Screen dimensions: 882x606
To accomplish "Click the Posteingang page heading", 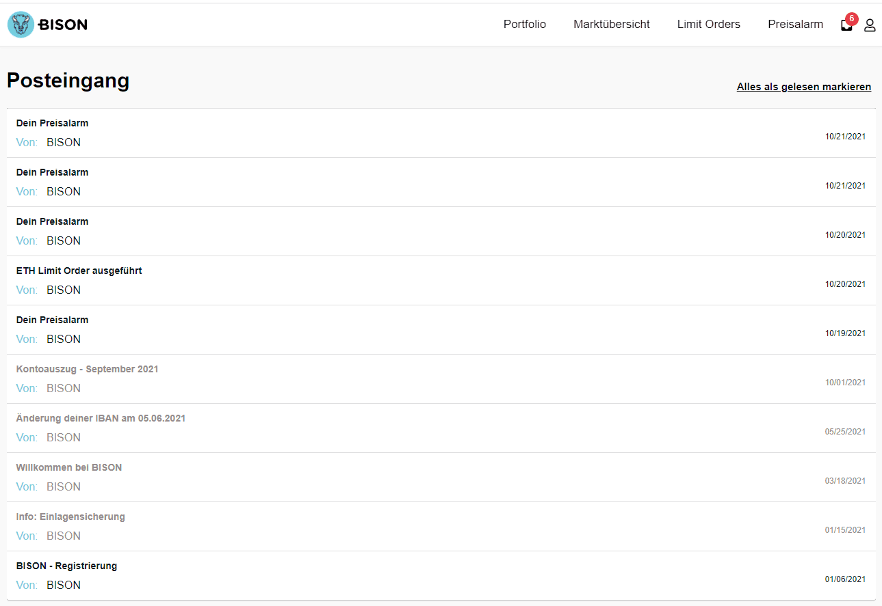I will point(68,81).
